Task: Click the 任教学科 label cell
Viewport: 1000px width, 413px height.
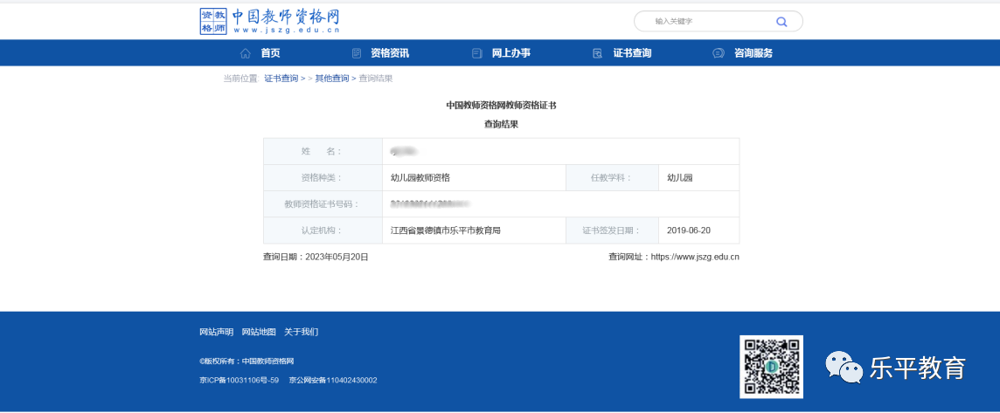Action: 612,178
